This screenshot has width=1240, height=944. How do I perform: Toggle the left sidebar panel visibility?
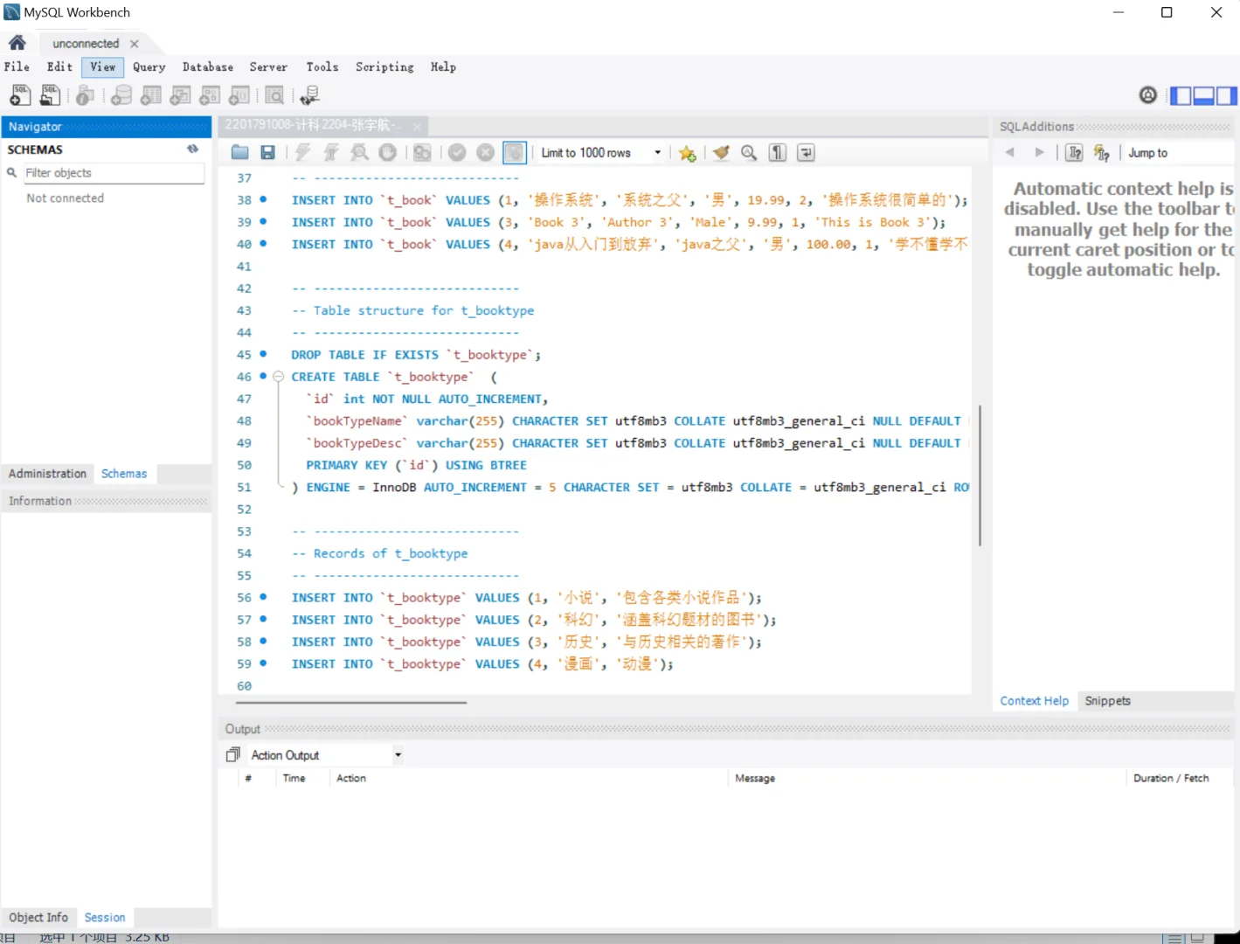click(1181, 96)
